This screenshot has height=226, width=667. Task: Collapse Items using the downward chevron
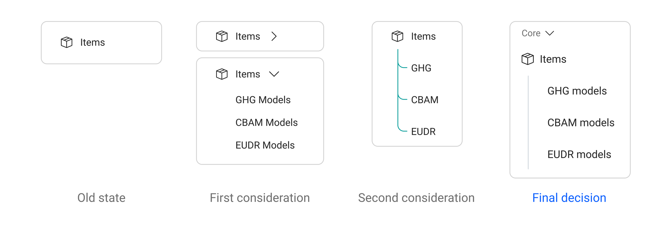274,74
